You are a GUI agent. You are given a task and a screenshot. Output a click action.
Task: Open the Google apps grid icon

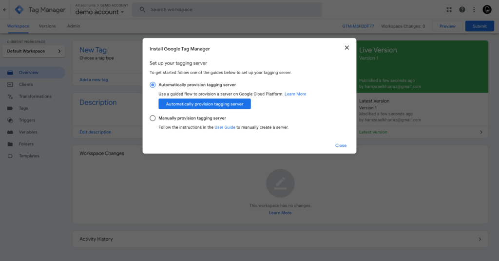[449, 10]
